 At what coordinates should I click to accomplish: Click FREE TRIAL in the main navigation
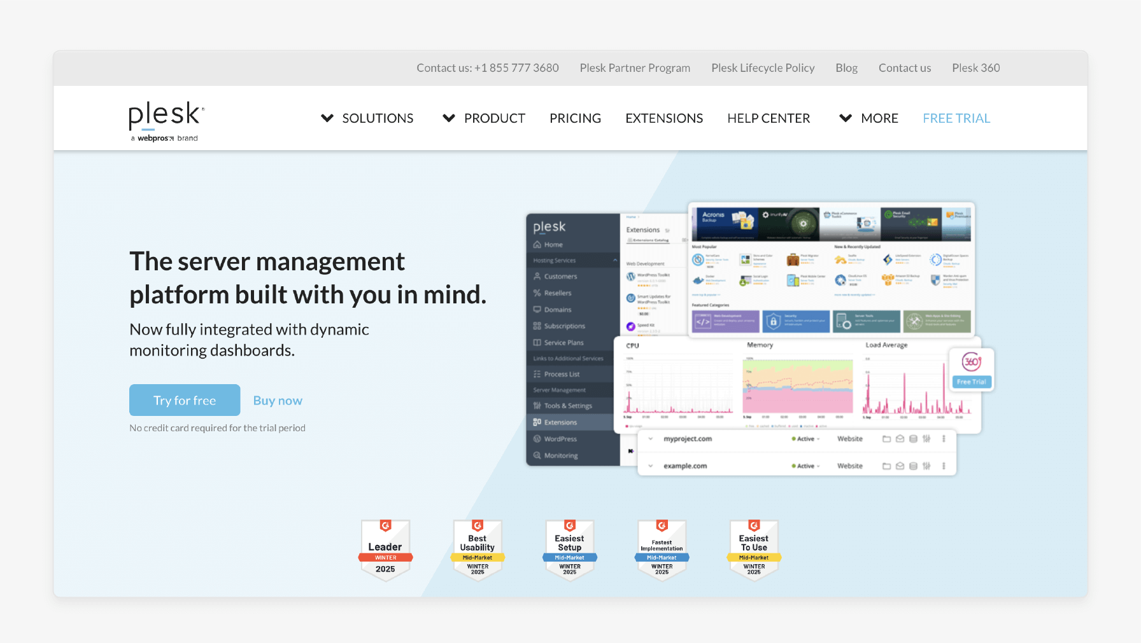(956, 118)
